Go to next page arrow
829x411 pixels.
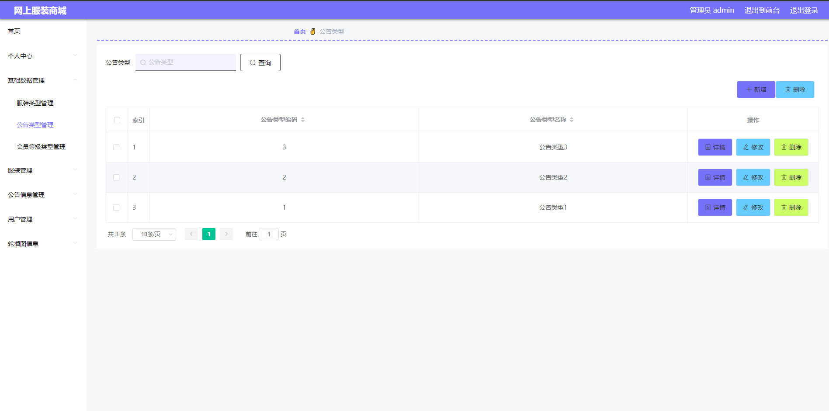pyautogui.click(x=226, y=234)
